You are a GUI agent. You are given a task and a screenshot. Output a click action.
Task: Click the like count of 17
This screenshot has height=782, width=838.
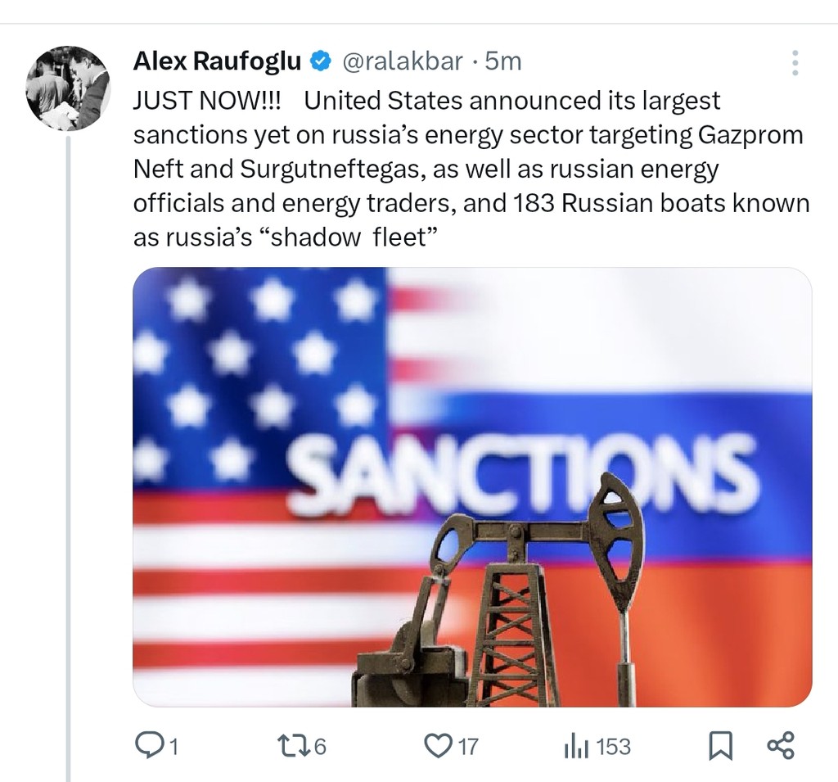[x=467, y=746]
